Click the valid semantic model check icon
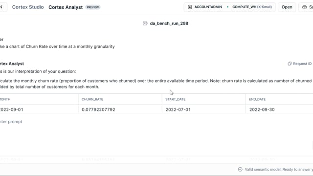Screen dimensions: 313x176 coord(240,170)
